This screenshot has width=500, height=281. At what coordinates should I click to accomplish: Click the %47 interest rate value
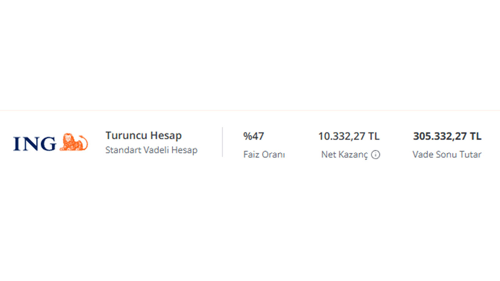click(x=254, y=136)
